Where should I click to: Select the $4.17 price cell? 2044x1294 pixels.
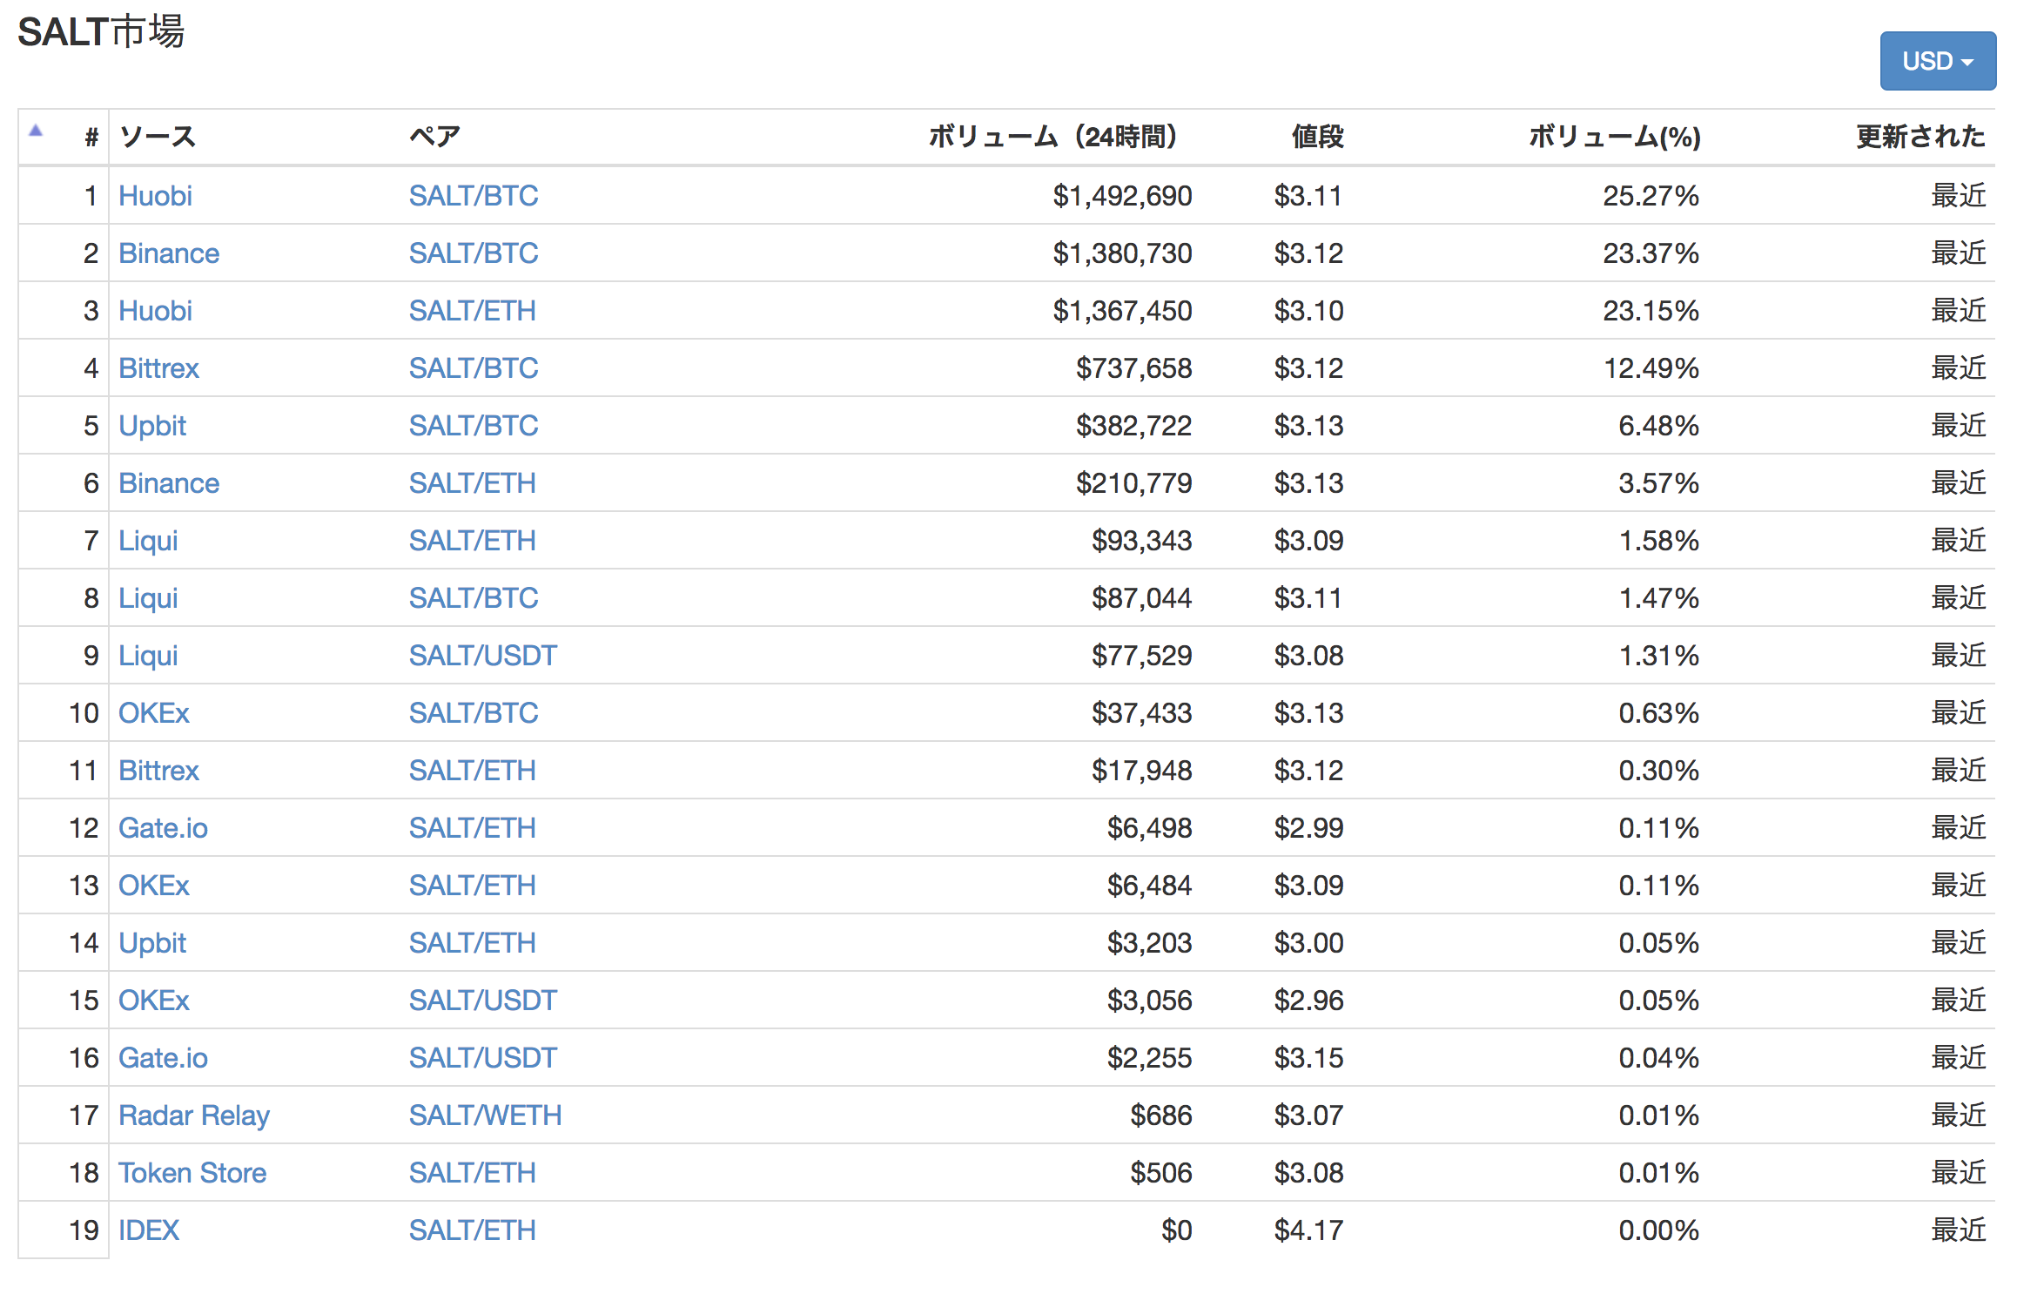1308,1230
